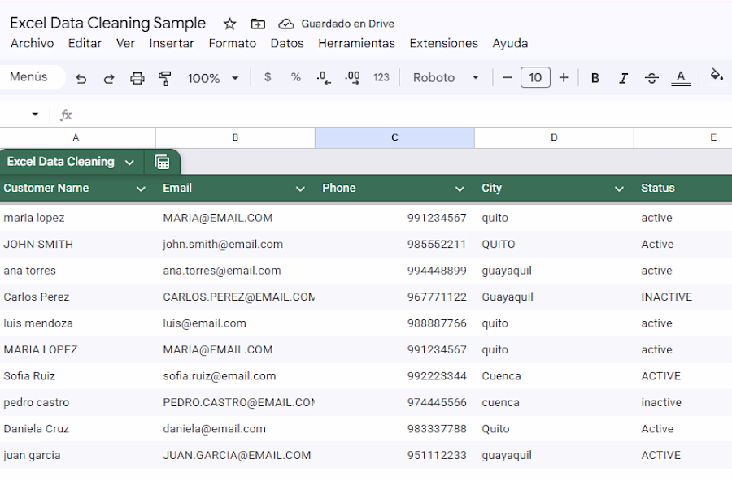Open the fill color picker
Image resolution: width=732 pixels, height=481 pixels.
point(716,76)
